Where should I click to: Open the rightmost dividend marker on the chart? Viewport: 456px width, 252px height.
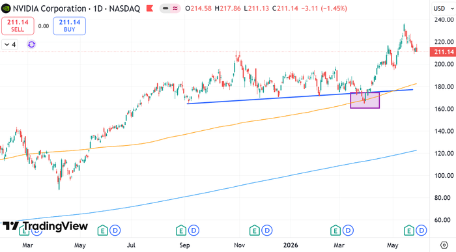pyautogui.click(x=421, y=231)
